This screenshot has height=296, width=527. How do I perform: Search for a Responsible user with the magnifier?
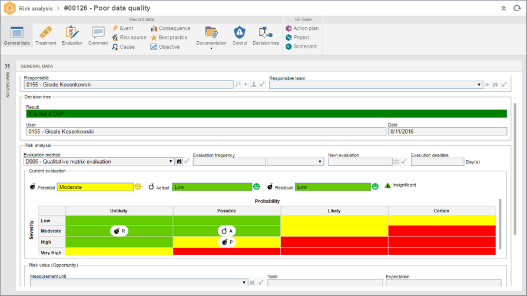click(x=237, y=84)
